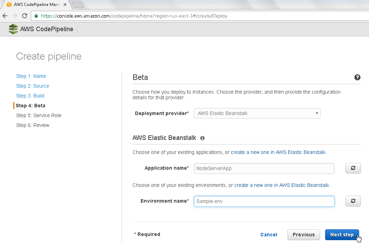
Task: Click the Beta section heading
Action: tap(140, 77)
